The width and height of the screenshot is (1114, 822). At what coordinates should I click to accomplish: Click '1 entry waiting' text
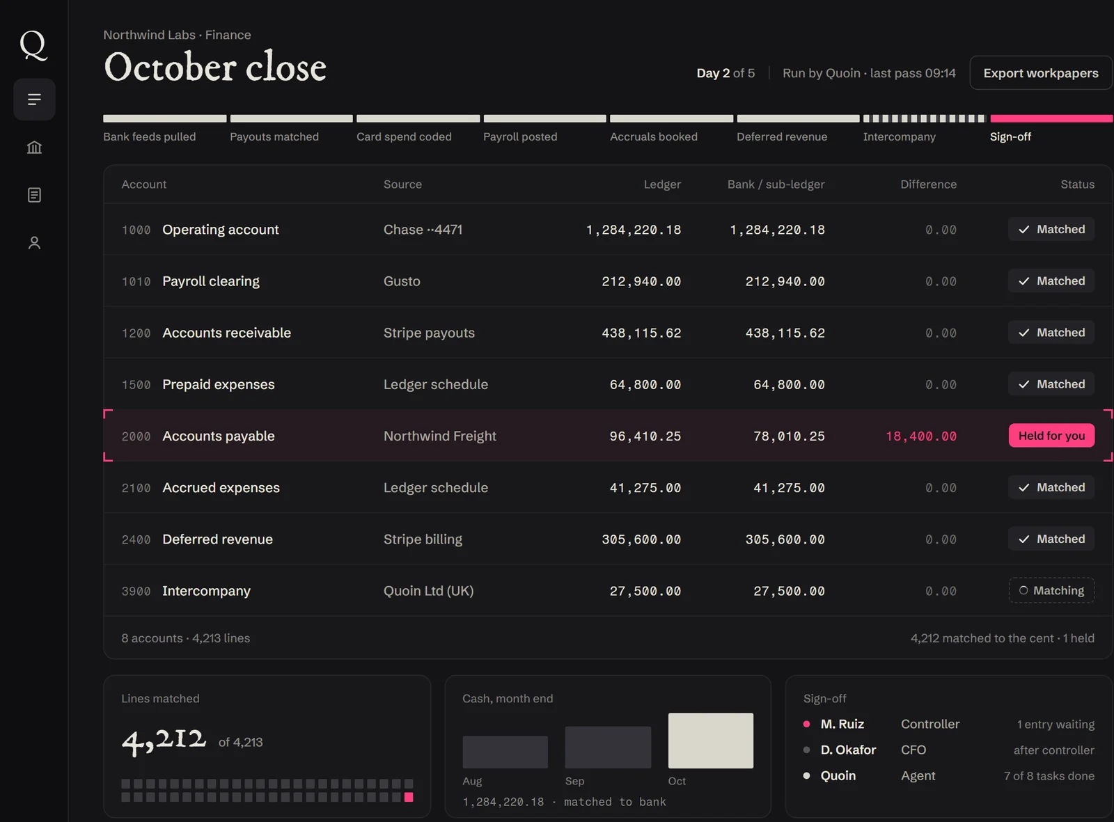click(1056, 724)
